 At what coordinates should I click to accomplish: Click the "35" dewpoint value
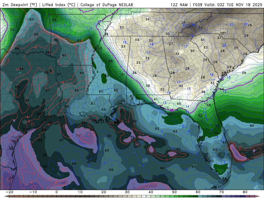point(213,83)
